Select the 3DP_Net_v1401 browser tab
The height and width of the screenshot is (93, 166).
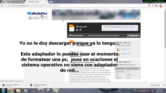(x=36, y=2)
